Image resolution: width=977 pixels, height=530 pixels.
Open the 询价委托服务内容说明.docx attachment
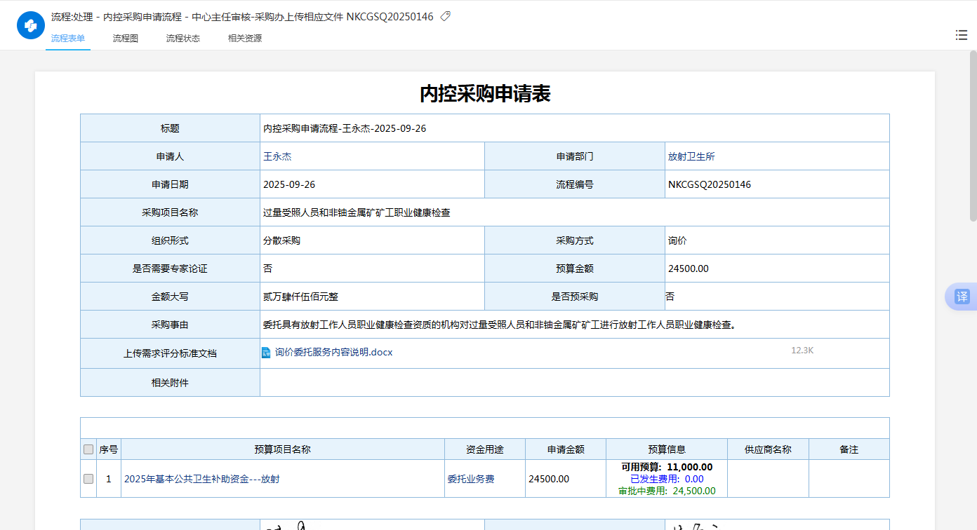(333, 353)
